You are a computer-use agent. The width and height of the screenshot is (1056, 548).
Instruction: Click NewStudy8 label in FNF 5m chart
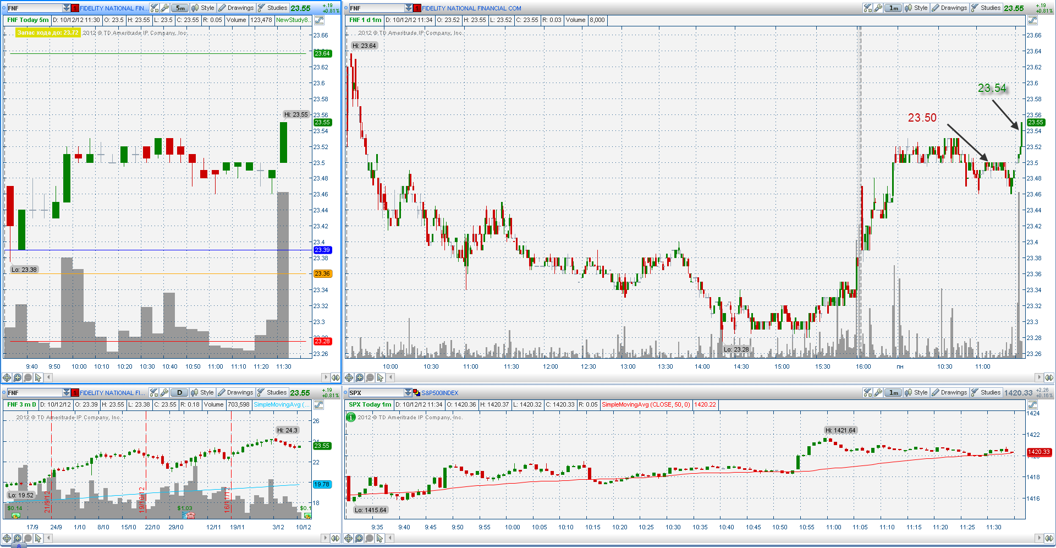click(x=293, y=20)
